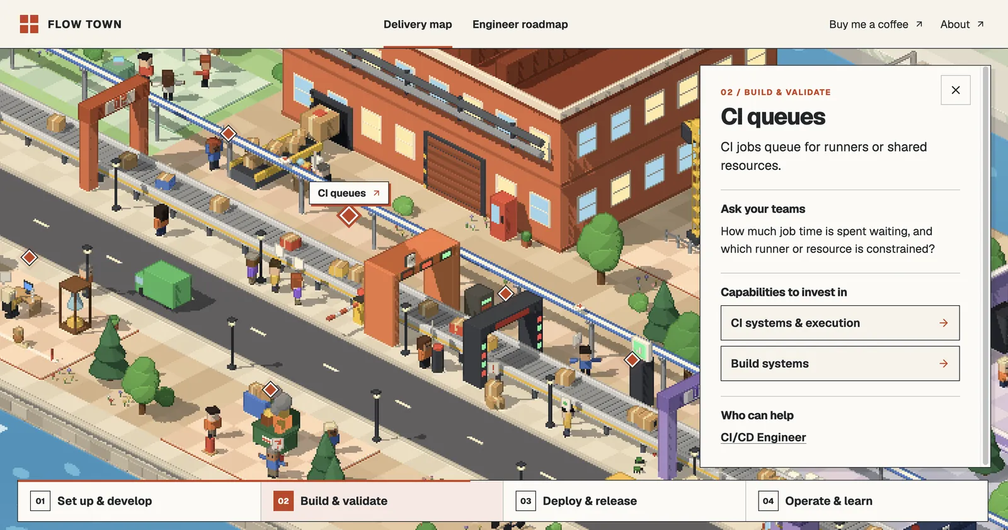
Task: Open the Delivery map tab
Action: coord(418,24)
